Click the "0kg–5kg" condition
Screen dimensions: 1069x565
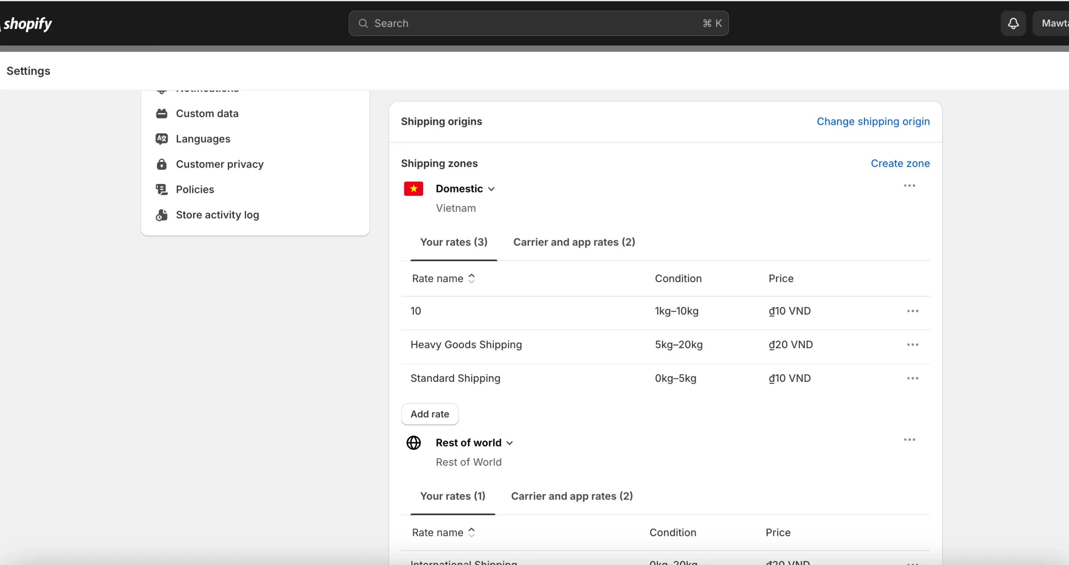click(675, 379)
